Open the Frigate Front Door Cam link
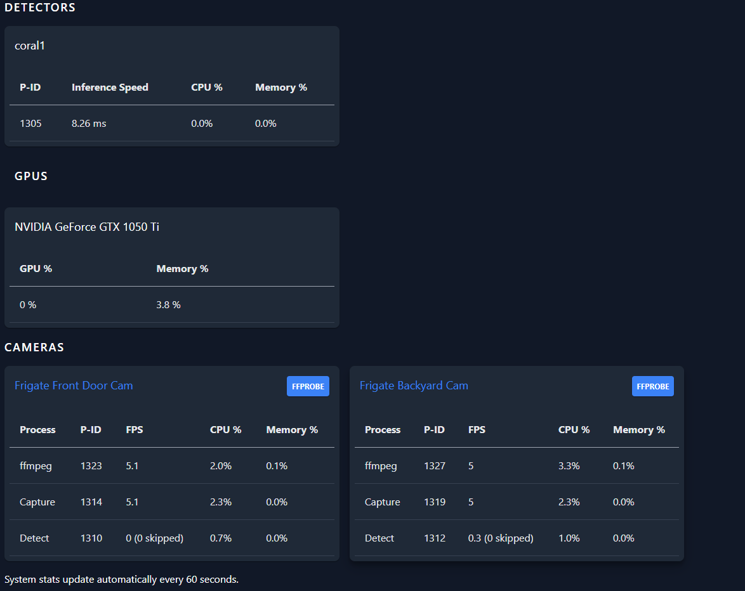The height and width of the screenshot is (591, 745). 74,386
